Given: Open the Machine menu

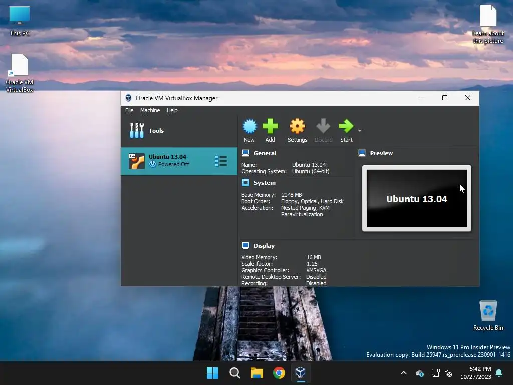Looking at the screenshot, I should click(x=150, y=110).
